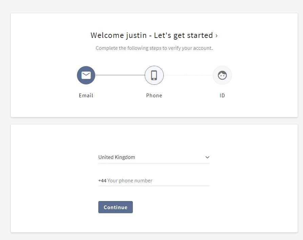The image size is (303, 240).
Task: Click the dashed progress line before ID
Action: [x=188, y=75]
